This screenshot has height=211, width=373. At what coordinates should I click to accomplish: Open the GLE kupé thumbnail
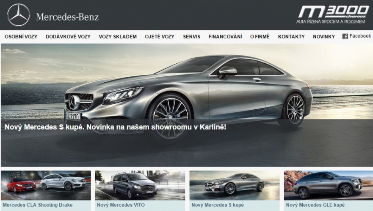pos(329,185)
